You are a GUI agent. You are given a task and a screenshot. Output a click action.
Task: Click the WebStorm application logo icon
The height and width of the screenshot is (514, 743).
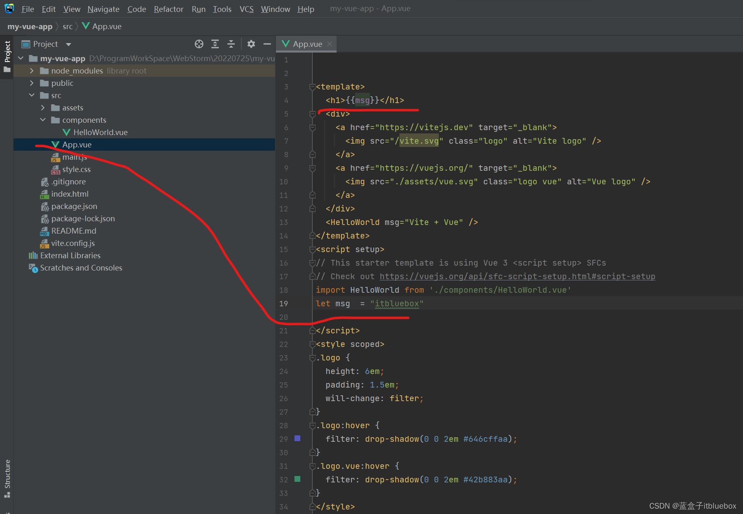click(9, 8)
